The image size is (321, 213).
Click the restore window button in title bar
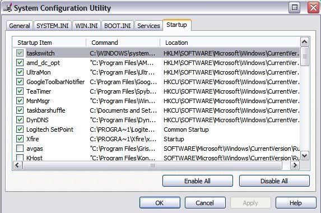pos(294,8)
